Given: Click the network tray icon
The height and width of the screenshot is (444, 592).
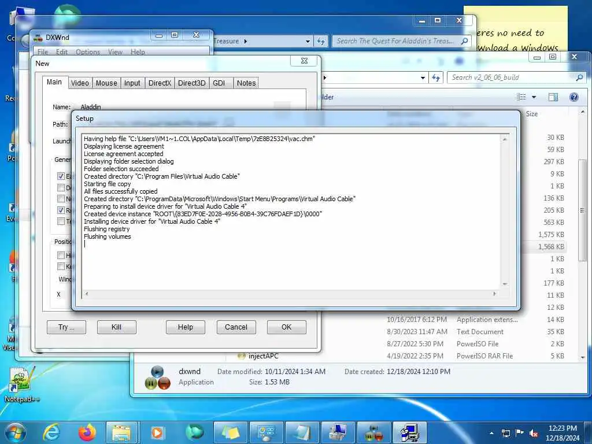Looking at the screenshot, I should (x=506, y=433).
